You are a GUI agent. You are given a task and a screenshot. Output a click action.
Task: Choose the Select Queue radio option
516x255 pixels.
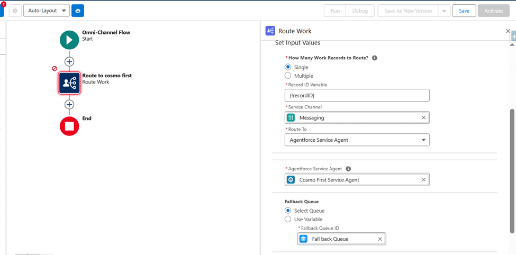point(288,210)
